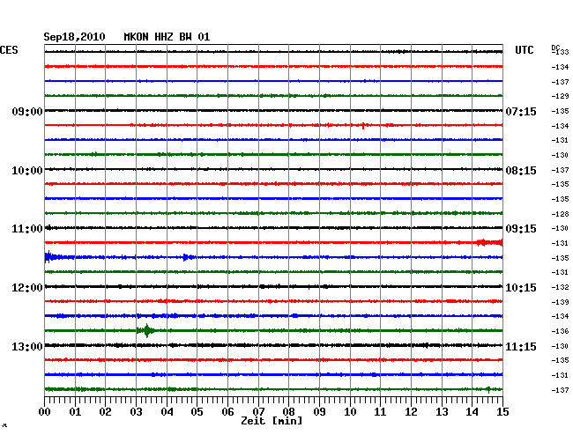The width and height of the screenshot is (573, 435).
Task: Click the DC offset value -133
Action: (560, 52)
